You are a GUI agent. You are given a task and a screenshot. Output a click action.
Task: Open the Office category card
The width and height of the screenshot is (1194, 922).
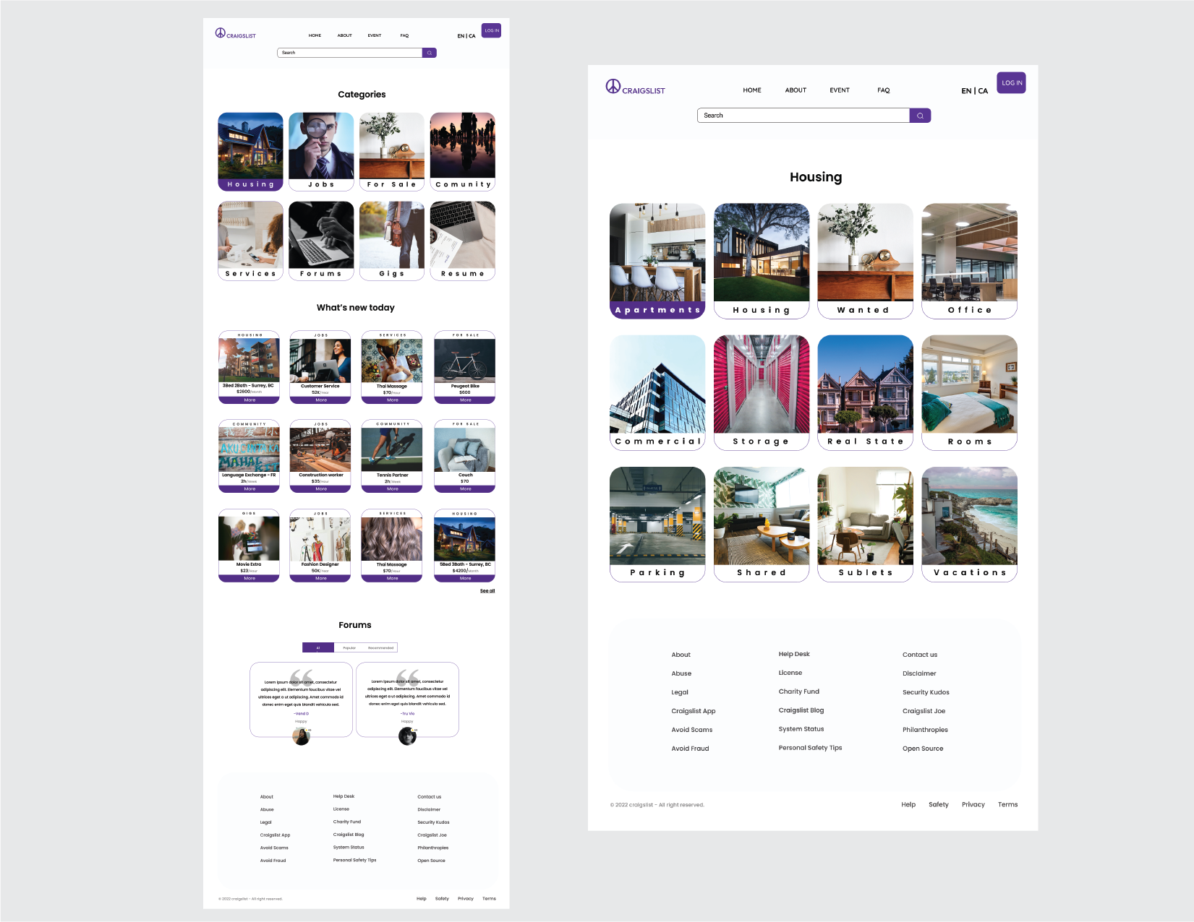point(970,261)
